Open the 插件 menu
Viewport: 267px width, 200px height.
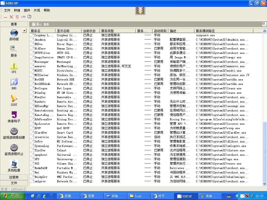coord(27,10)
